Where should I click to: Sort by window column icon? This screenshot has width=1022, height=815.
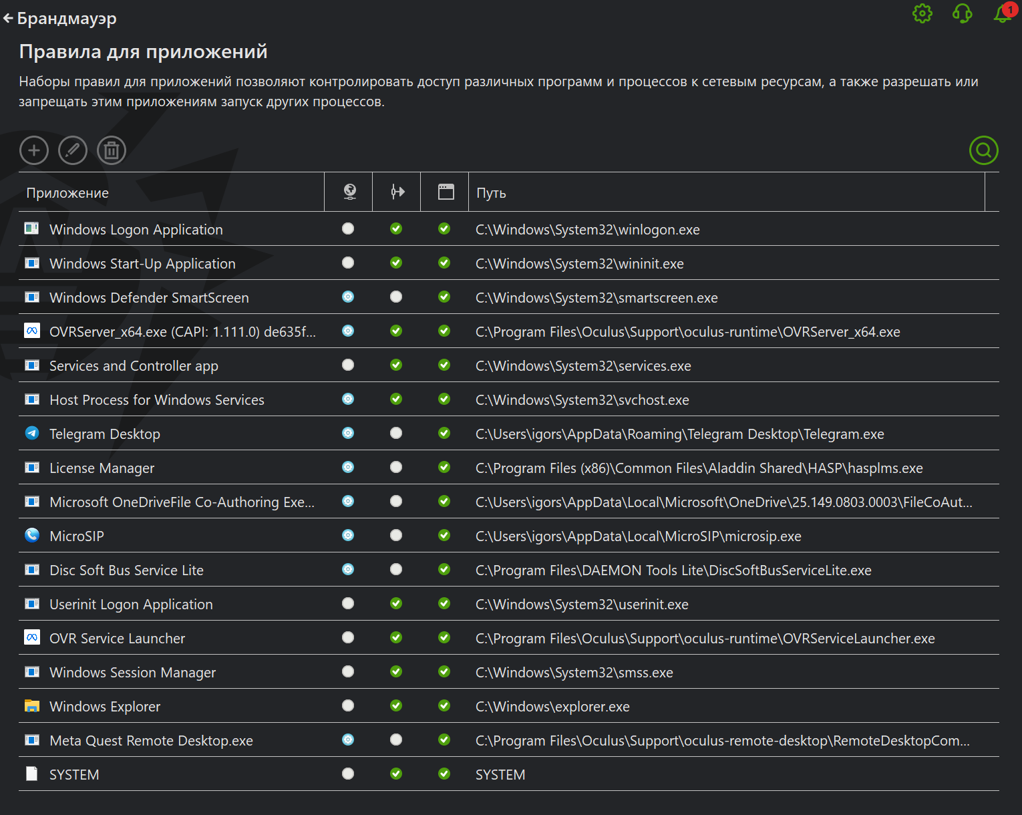coord(446,192)
